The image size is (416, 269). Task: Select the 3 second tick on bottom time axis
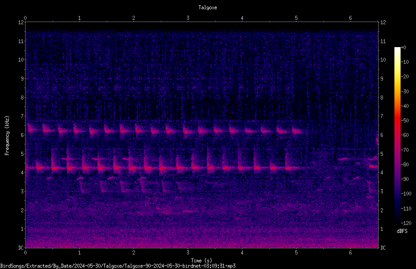tap(188, 253)
